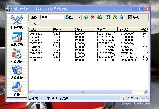Click the green abc text icon

click(100, 17)
